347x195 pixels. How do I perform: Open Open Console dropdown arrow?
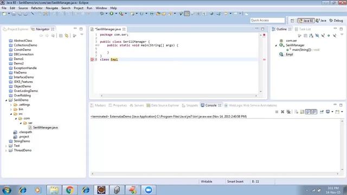click(342, 112)
